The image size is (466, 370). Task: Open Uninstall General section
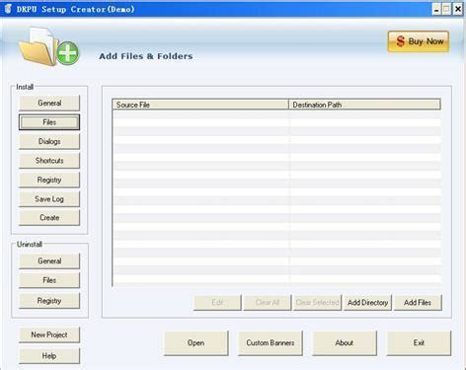pyautogui.click(x=49, y=261)
